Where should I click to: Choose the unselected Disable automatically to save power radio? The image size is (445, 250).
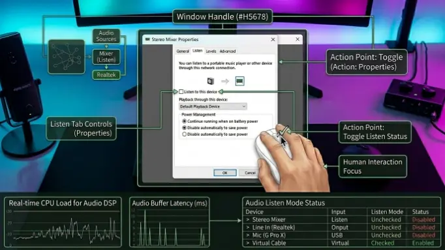click(x=185, y=134)
